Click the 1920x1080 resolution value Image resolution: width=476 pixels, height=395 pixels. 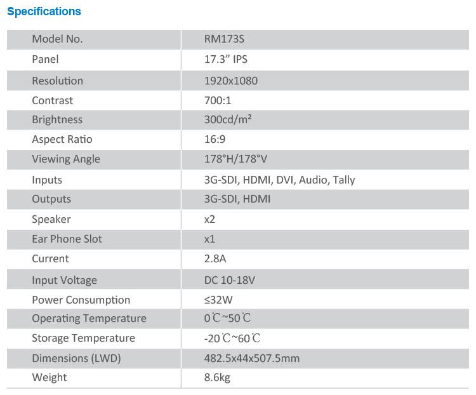(x=231, y=81)
